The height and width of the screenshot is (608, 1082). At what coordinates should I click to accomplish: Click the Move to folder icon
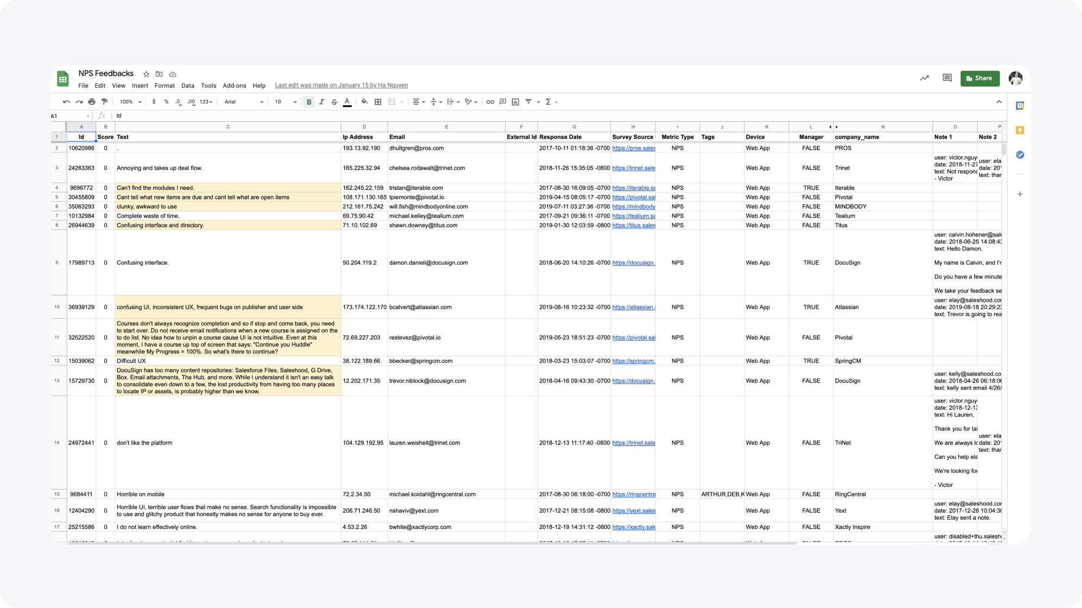click(159, 74)
